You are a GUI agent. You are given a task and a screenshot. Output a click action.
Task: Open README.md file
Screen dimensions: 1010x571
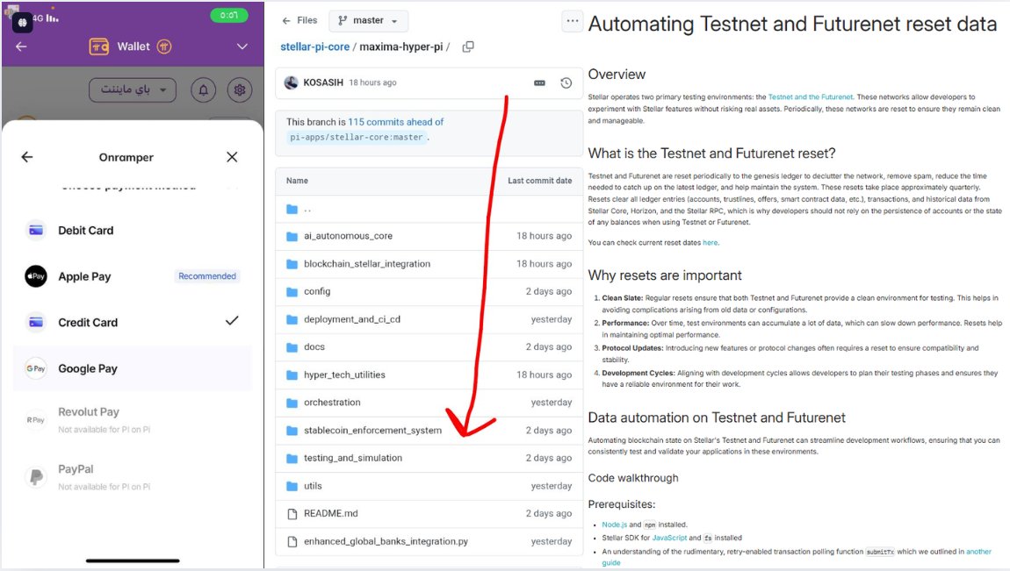click(331, 513)
